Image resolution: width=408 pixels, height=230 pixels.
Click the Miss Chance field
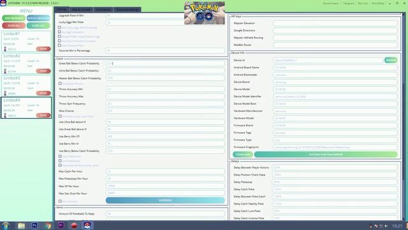165,111
